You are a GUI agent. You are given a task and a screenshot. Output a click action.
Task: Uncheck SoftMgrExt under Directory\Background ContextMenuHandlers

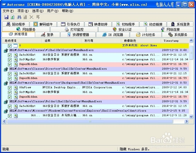(10, 92)
